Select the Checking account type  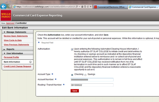coord(72,75)
